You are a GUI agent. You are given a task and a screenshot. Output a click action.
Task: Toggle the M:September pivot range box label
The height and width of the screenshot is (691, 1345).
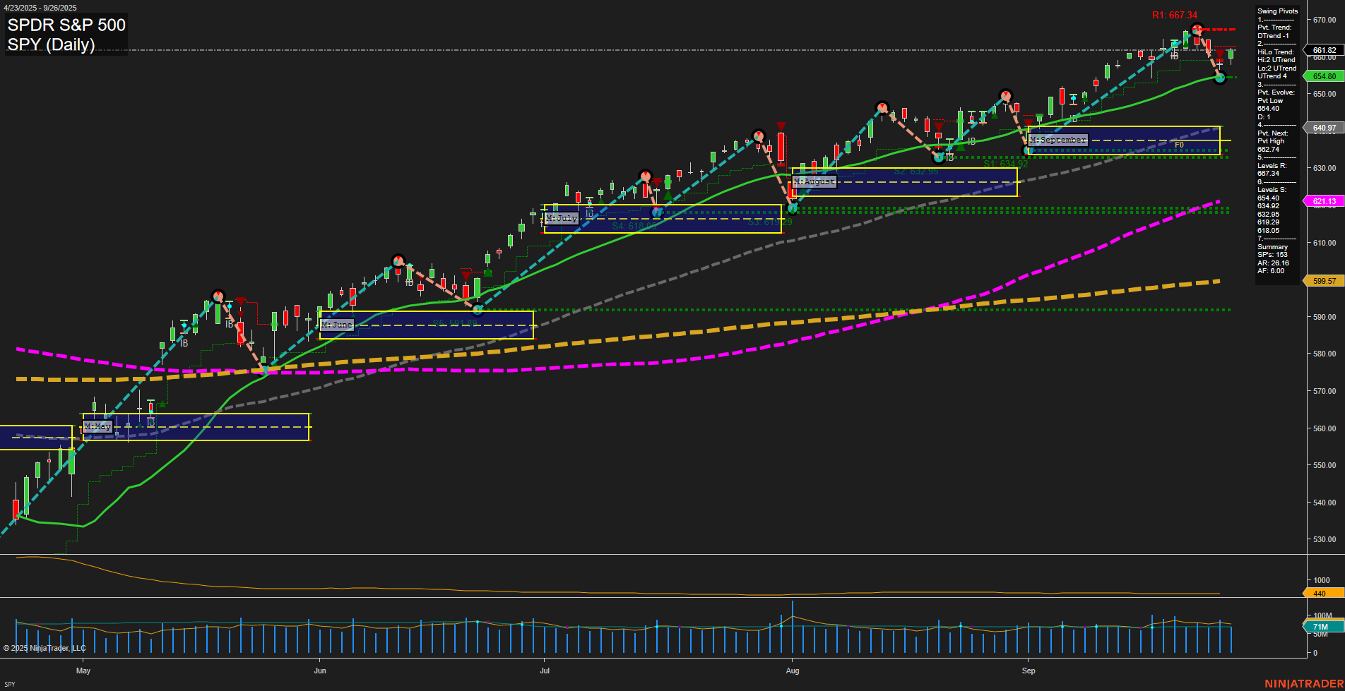tap(1059, 140)
